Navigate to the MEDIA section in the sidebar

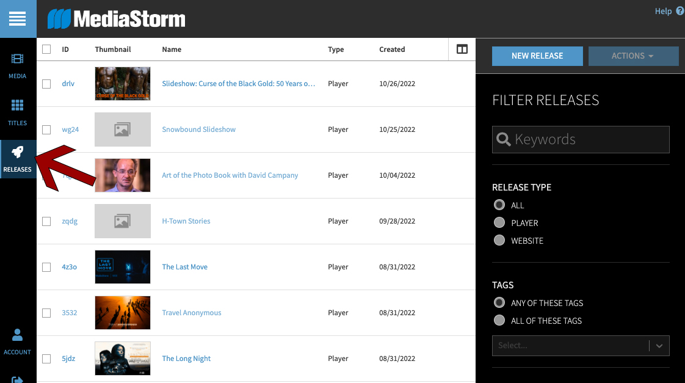coord(18,64)
